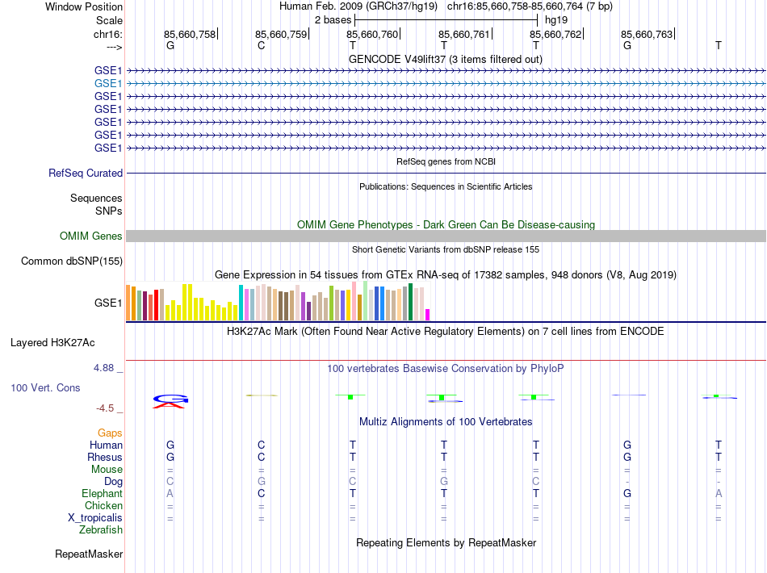The image size is (767, 573).
Task: Click the GENCODE V49lift37 track title
Action: (x=445, y=59)
